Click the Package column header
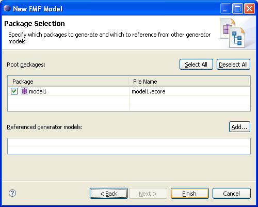Screen dimensions: 258x207 (x=68, y=82)
